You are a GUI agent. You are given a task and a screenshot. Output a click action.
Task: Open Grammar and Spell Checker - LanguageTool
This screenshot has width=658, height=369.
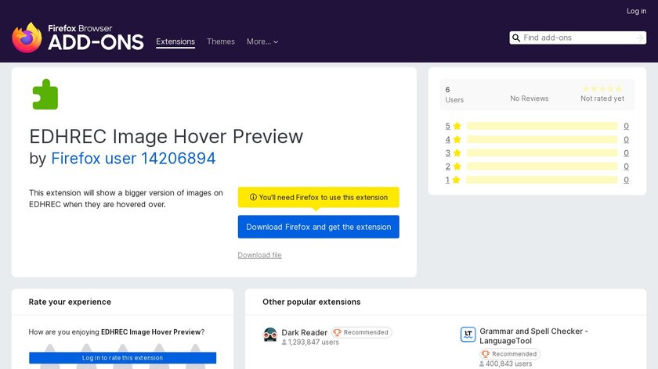tap(533, 336)
